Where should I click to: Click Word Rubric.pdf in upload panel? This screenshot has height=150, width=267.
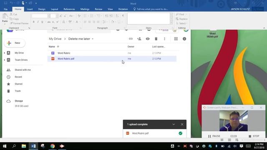(x=140, y=133)
